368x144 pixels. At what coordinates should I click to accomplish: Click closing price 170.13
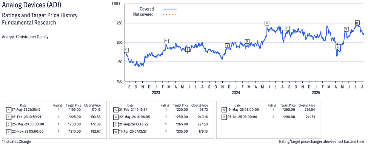tap(96, 110)
